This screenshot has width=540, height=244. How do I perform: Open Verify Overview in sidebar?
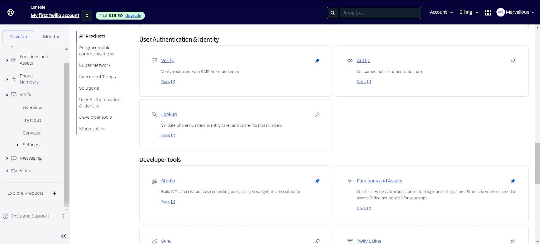(x=33, y=108)
